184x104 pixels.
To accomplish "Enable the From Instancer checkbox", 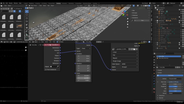I will click(x=46, y=70).
